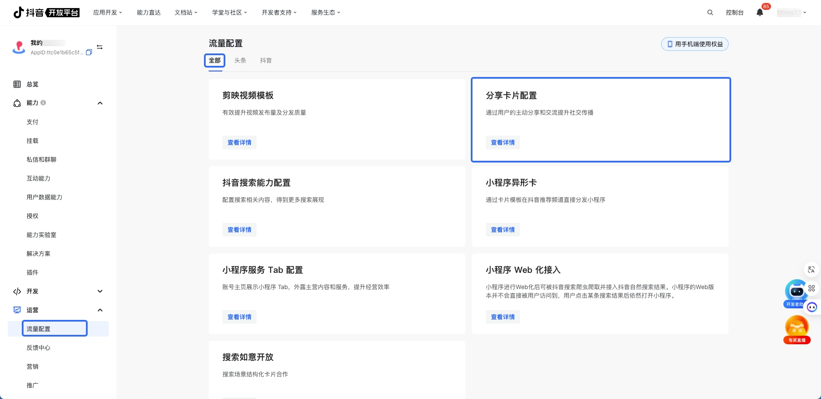Click 控制台 in the top bar
821x399 pixels.
pyautogui.click(x=735, y=12)
